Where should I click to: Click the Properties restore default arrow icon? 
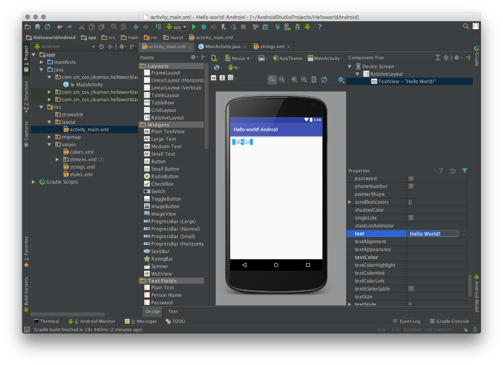point(453,171)
